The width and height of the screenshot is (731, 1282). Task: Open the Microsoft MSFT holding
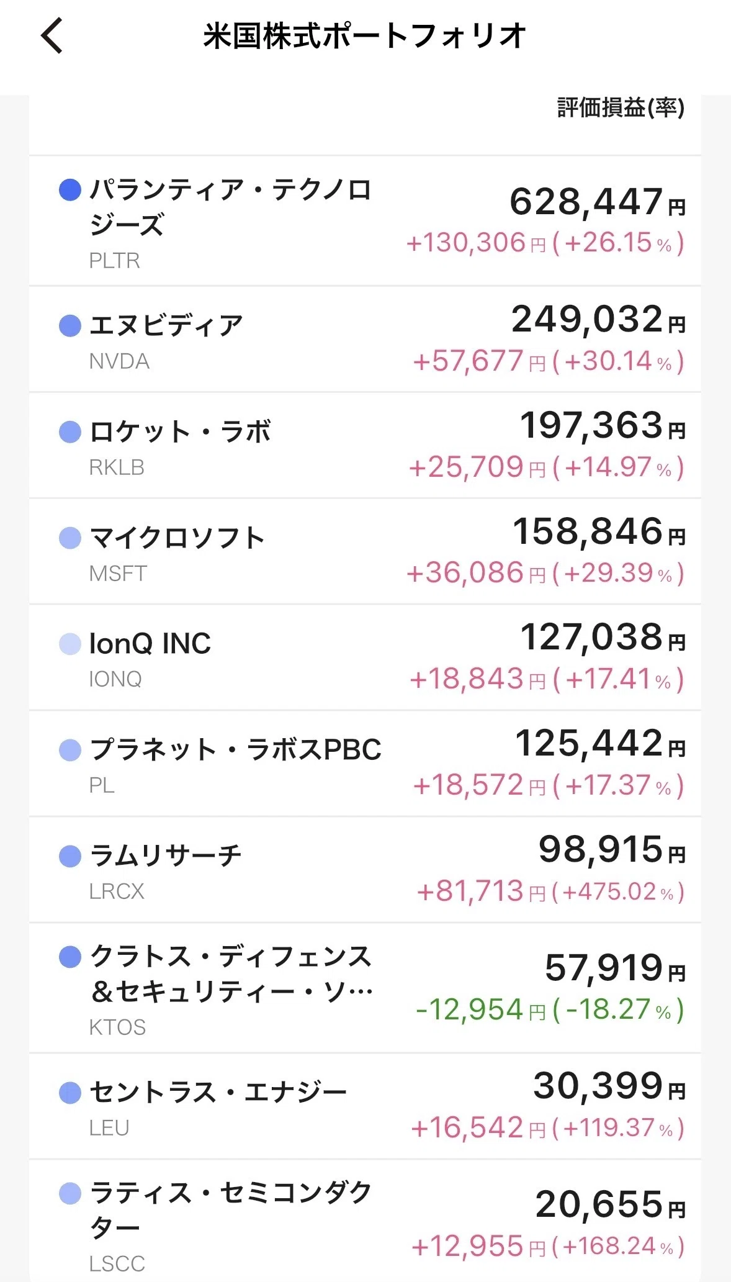coord(365,552)
